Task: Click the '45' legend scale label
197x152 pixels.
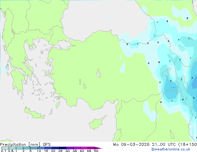Action: (x=89, y=151)
